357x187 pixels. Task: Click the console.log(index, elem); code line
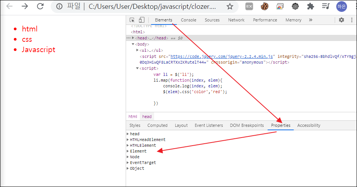[x=193, y=86]
